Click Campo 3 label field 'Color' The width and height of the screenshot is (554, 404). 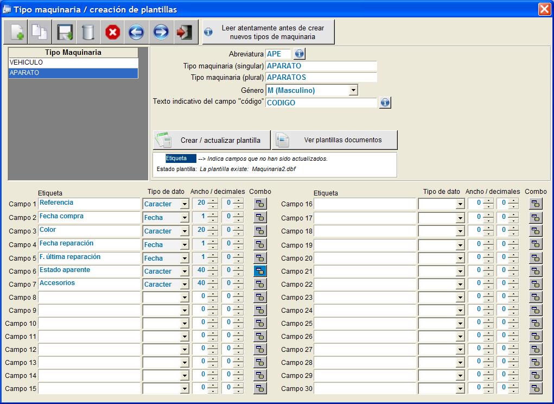89,231
